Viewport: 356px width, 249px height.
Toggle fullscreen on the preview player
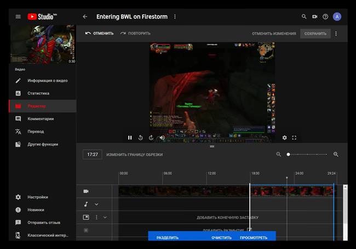click(294, 138)
